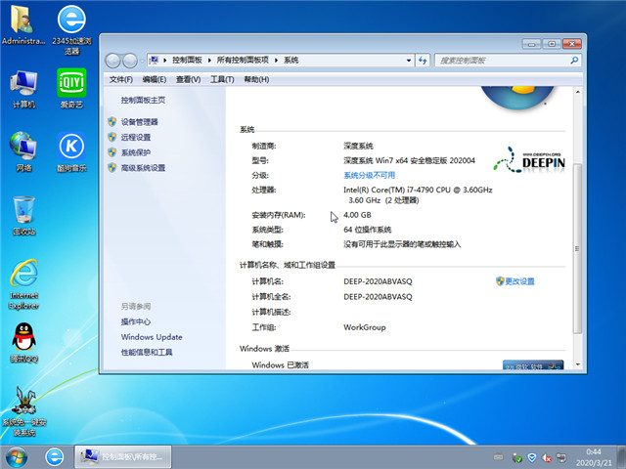Click the muted volume tray icon
The width and height of the screenshot is (626, 469).
[x=547, y=457]
